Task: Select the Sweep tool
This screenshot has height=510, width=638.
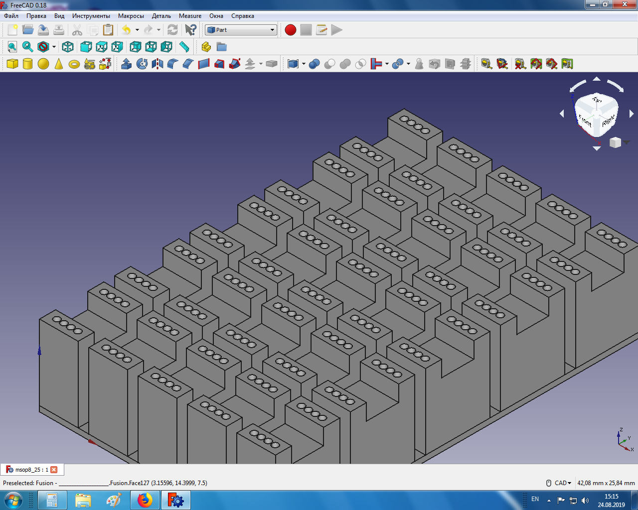Action: click(235, 64)
